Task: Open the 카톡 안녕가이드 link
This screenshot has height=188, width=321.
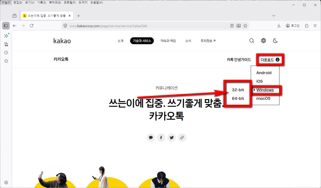Action: [x=239, y=60]
